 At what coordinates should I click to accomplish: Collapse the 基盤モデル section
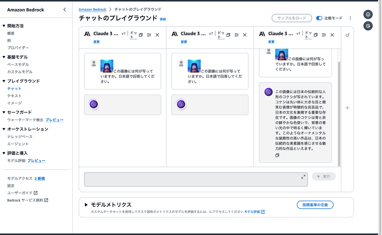click(x=4, y=57)
